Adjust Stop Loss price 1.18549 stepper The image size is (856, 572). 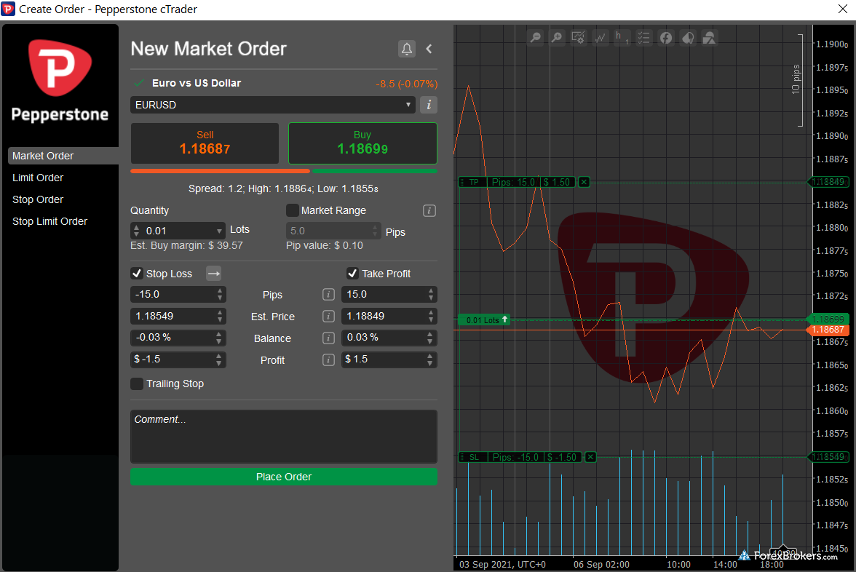[x=220, y=317]
